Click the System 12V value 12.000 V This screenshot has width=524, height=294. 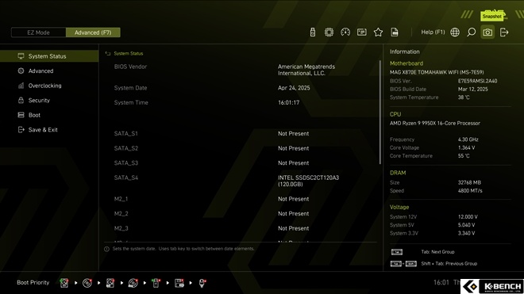coord(468,216)
